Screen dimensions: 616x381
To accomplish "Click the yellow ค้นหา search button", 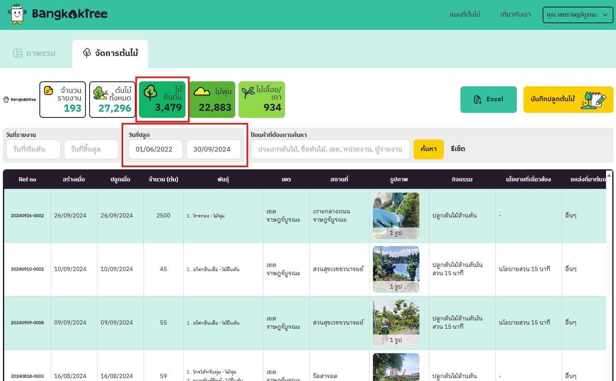I will coord(429,149).
